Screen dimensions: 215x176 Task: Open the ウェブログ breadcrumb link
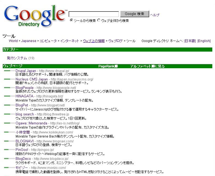point(115,41)
